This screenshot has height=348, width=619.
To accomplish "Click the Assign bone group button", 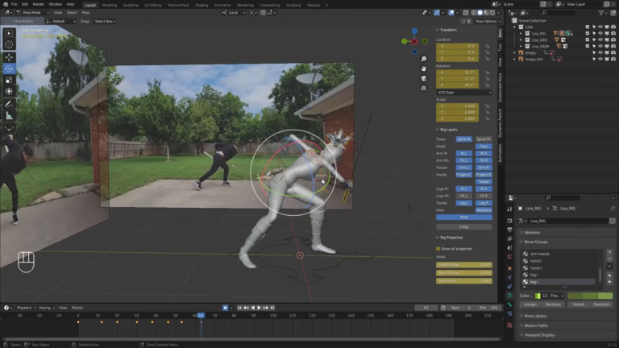I will 530,304.
